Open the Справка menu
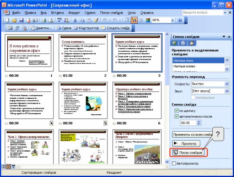This screenshot has width=234, height=177. (x=147, y=13)
